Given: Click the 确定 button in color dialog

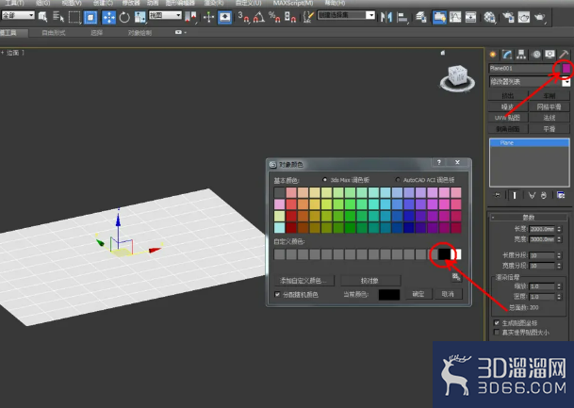Looking at the screenshot, I should (x=418, y=294).
